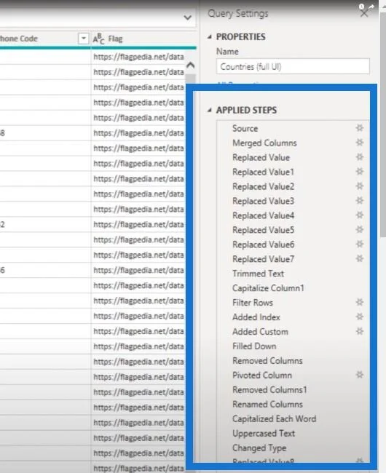Open gear icon beside Merged Columns step
386x473 pixels.
(x=360, y=143)
